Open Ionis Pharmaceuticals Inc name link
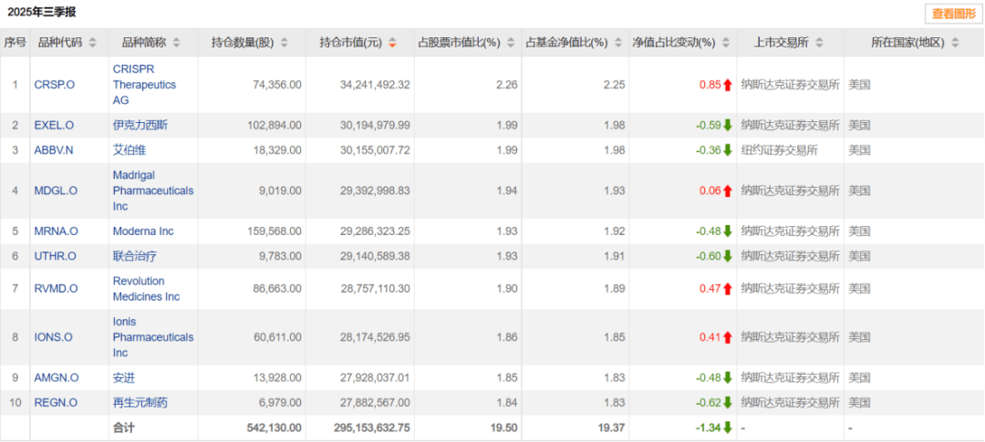 point(153,337)
